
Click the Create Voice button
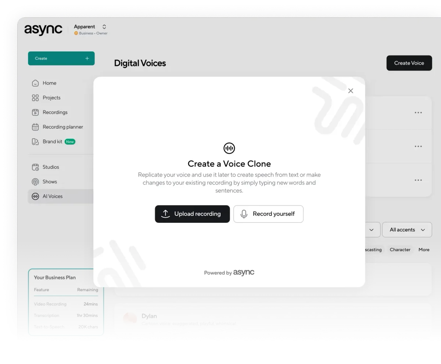pyautogui.click(x=409, y=63)
